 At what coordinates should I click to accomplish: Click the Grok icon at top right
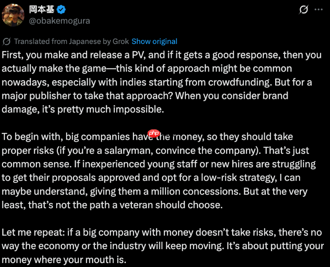[304, 9]
